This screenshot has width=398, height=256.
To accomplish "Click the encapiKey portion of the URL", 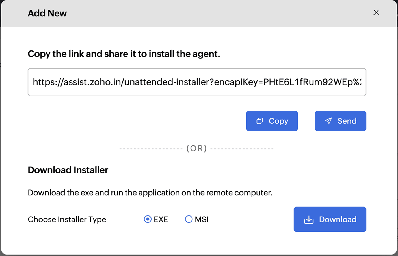I will tap(238, 82).
